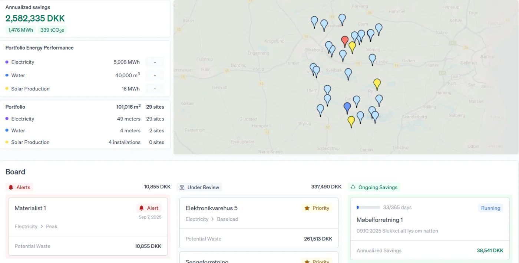Click the Running status badge

(x=490, y=208)
